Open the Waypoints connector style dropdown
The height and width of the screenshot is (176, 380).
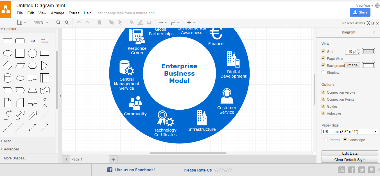[x=175, y=22]
